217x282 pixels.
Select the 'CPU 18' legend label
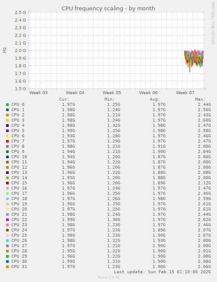pos(19,199)
